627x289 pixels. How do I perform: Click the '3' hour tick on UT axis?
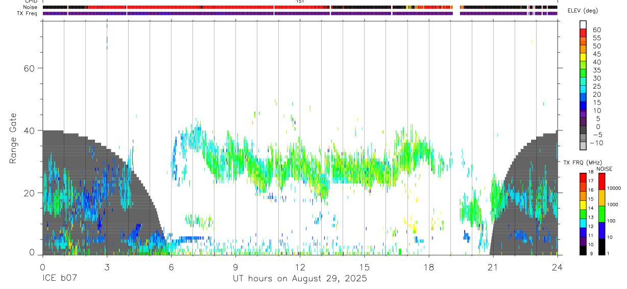[107, 267]
